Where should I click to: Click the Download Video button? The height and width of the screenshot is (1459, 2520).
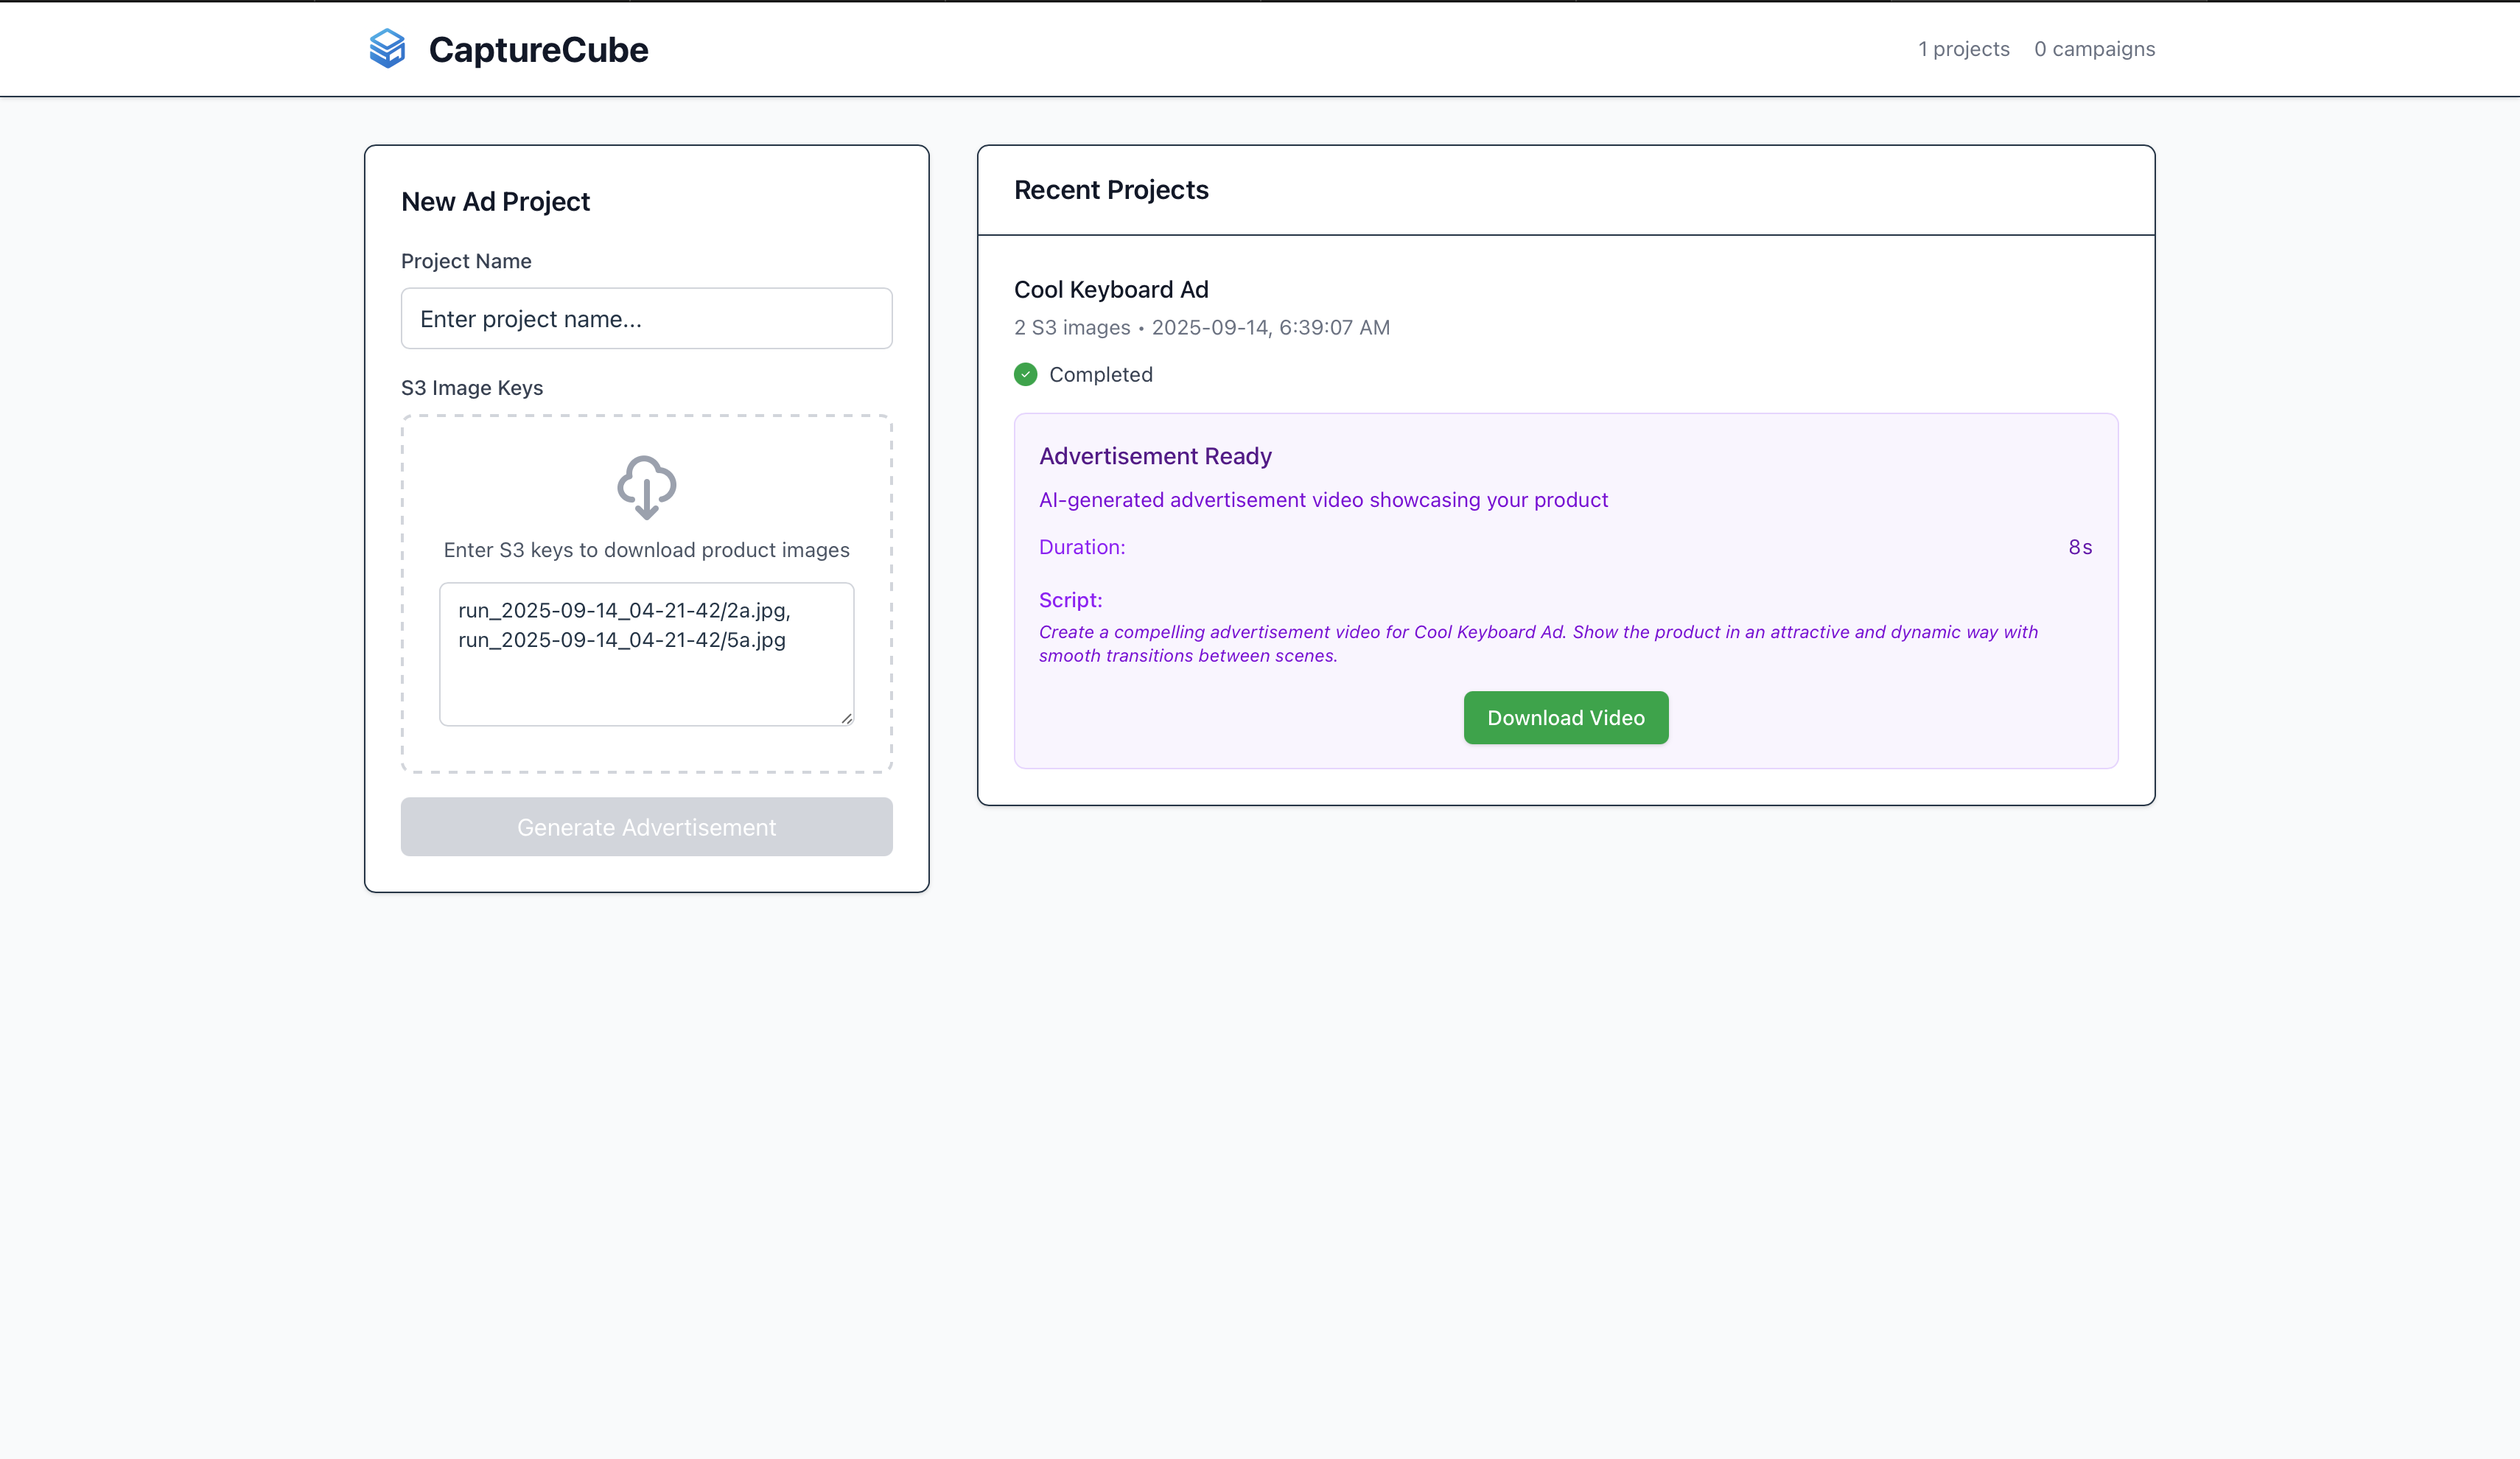(x=1565, y=718)
